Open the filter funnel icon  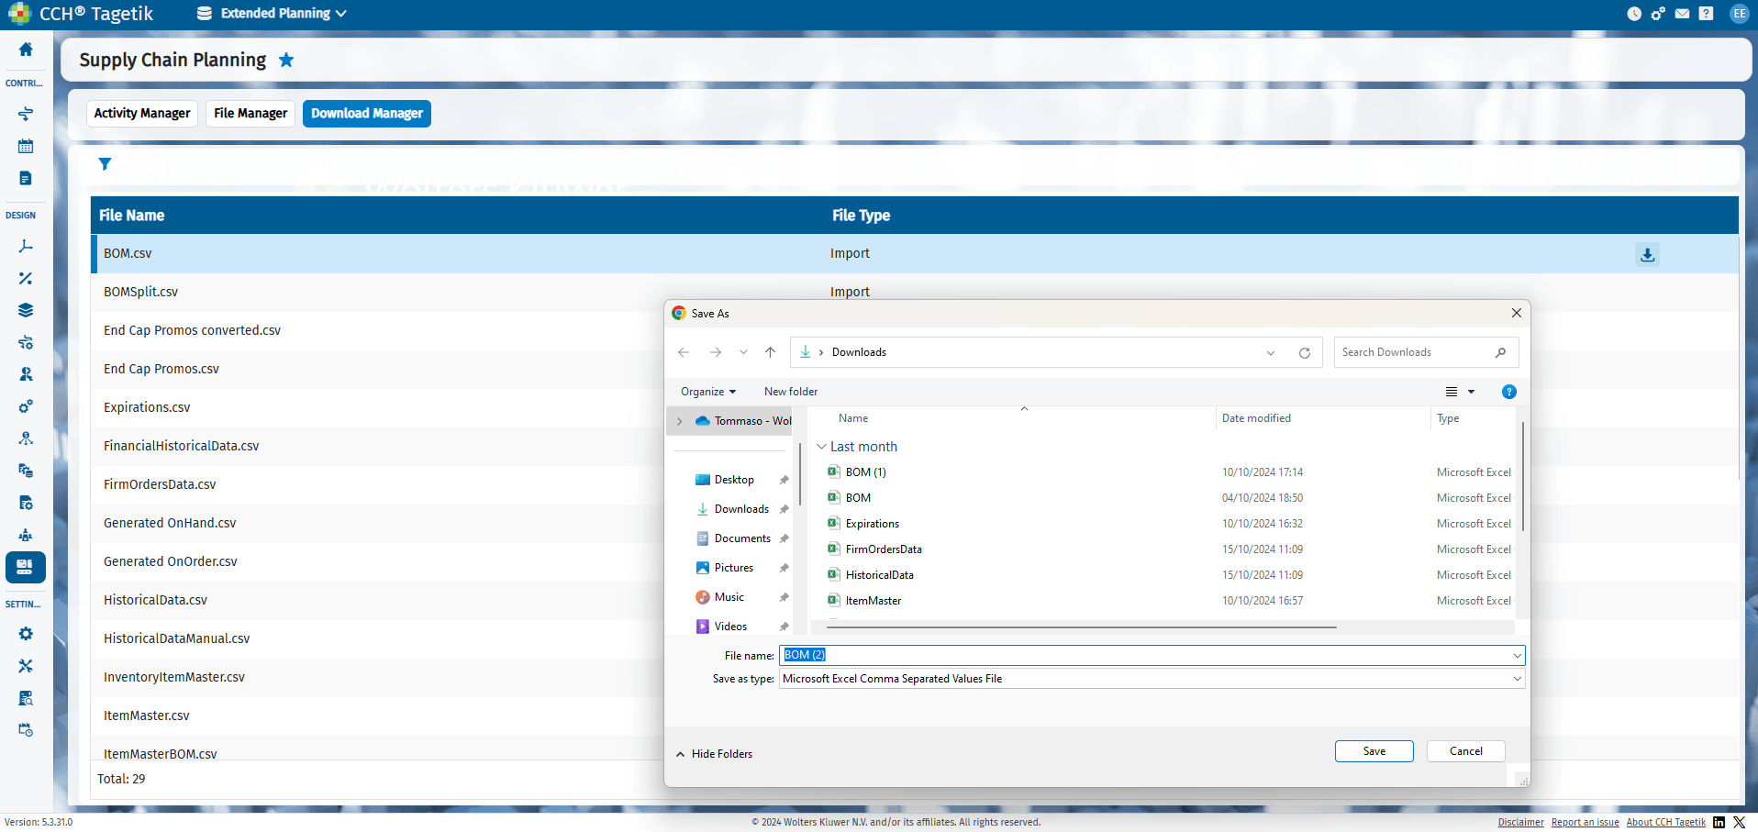point(106,164)
